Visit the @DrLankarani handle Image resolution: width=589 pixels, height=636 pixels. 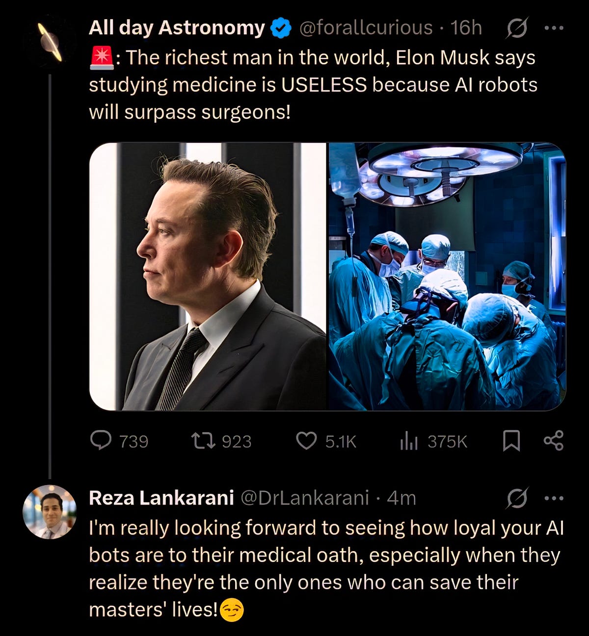coord(304,498)
